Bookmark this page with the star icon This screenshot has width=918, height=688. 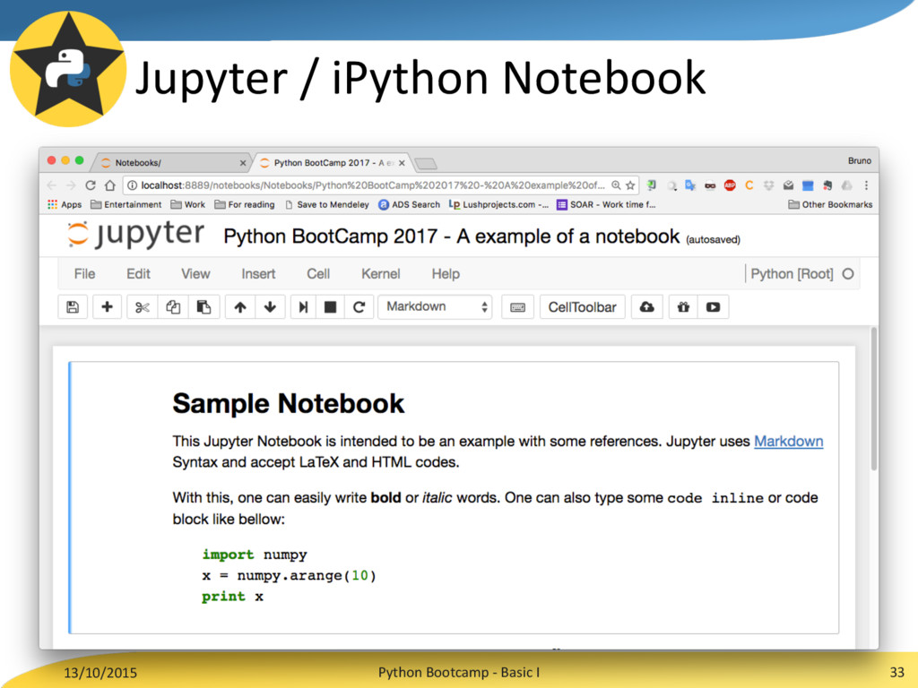point(630,185)
